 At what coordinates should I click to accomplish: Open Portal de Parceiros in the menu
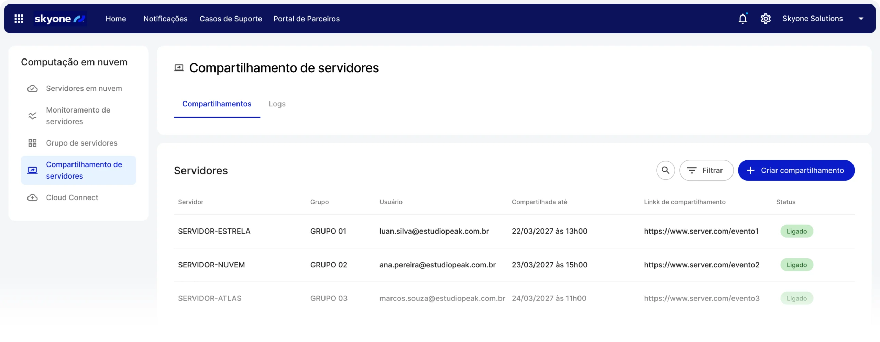[306, 19]
